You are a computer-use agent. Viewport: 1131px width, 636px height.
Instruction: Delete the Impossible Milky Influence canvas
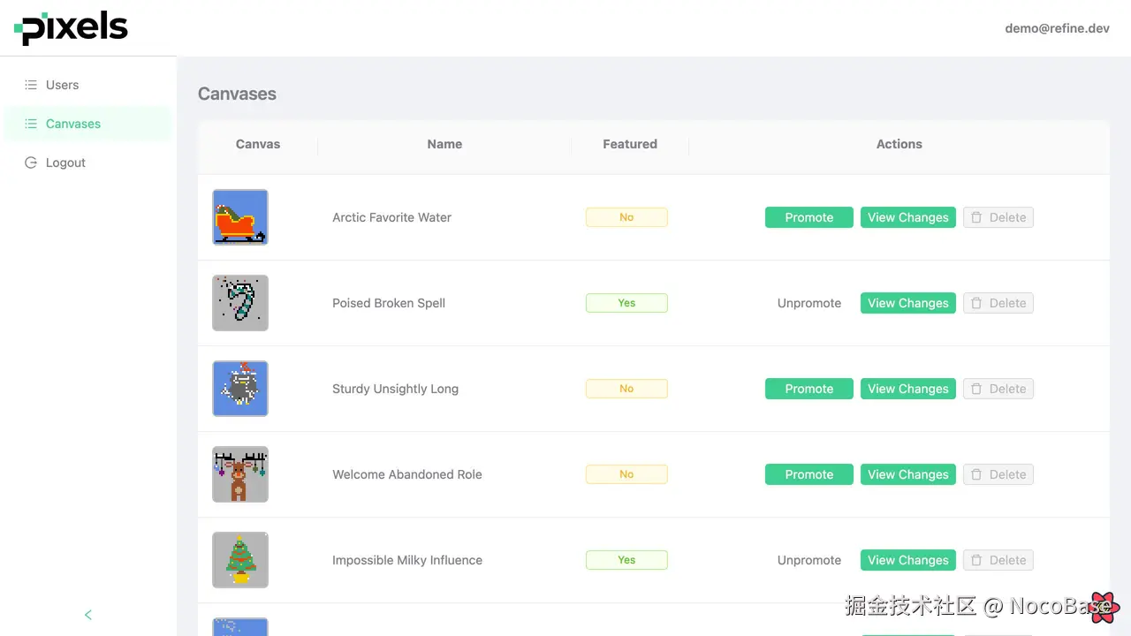(x=998, y=560)
